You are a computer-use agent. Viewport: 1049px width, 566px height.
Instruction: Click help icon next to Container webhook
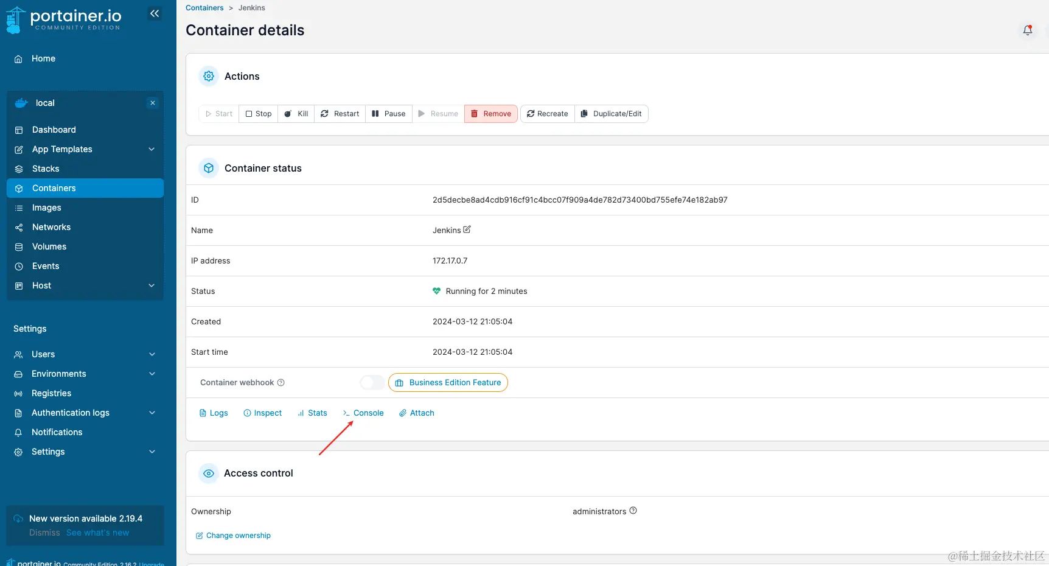(281, 383)
